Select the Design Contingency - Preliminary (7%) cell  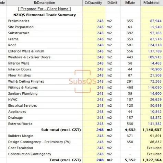pos(45,142)
